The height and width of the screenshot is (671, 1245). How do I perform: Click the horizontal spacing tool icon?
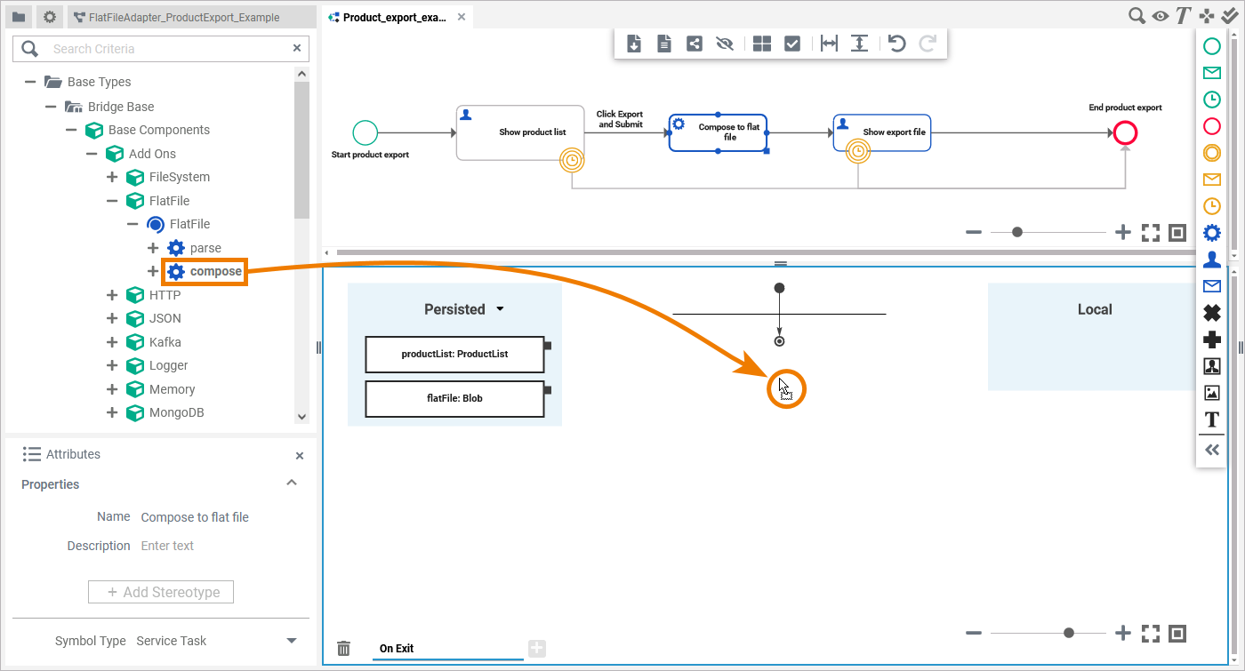[829, 44]
